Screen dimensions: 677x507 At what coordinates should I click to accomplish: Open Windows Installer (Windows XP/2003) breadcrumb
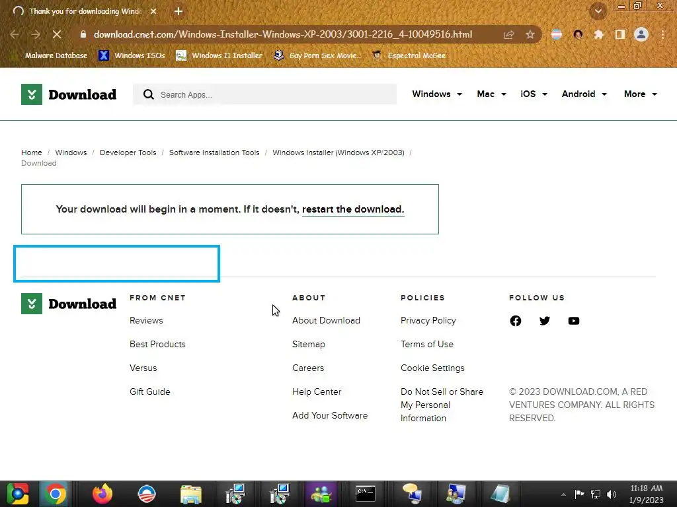click(x=338, y=152)
